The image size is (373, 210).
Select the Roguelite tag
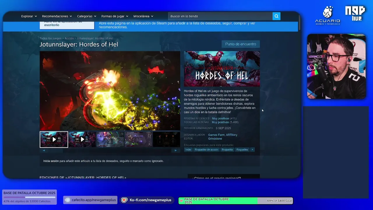227,150
